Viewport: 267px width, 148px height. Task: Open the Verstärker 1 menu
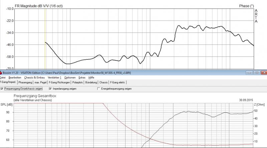(x=54, y=78)
